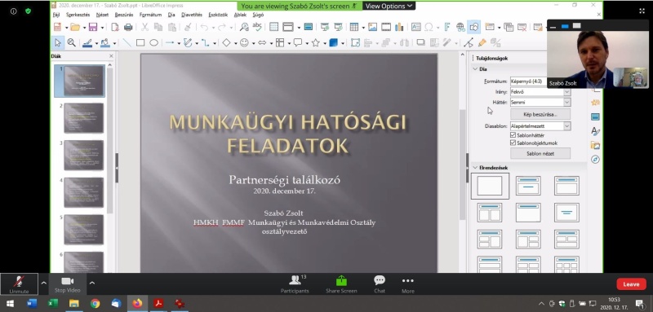The height and width of the screenshot is (312, 653).
Task: Open the table icon dropdown arrow
Action: coord(363,28)
